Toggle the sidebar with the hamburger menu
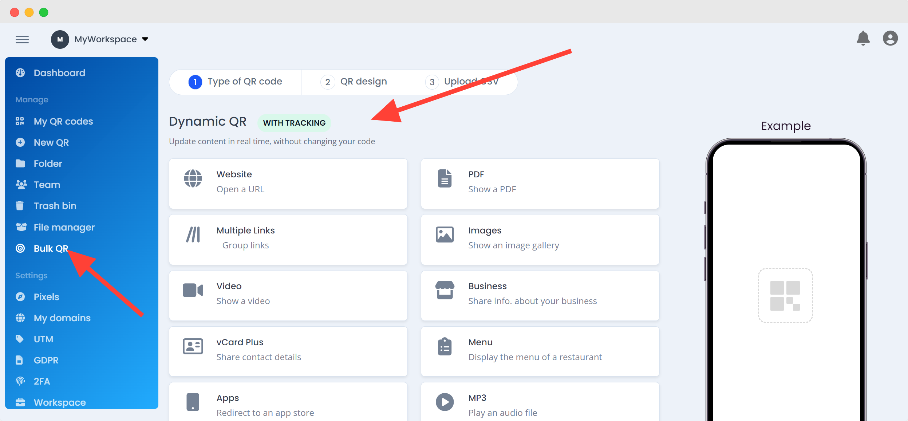This screenshot has width=908, height=421. click(x=22, y=39)
